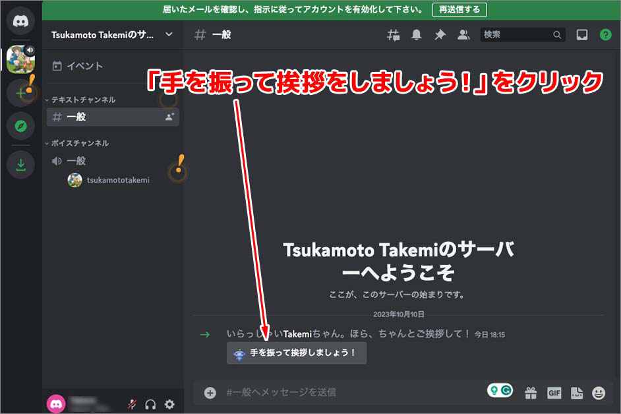Screen dimensions: 621x414
Task: Open pinned messages
Action: pos(440,35)
